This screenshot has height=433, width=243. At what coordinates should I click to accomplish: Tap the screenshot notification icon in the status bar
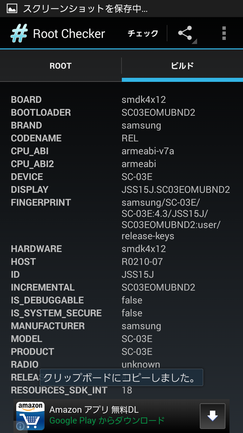coord(12,8)
